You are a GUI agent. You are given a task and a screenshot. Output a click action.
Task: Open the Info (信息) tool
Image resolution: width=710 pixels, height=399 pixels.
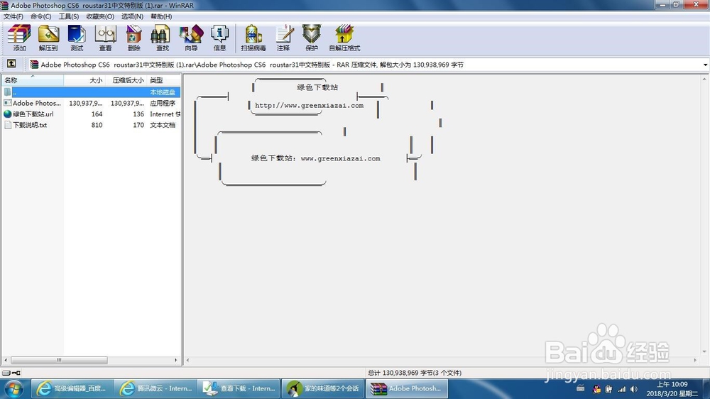(219, 38)
